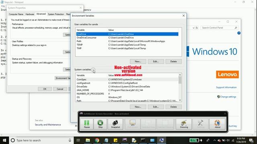Viewport: 257px width, 144px height.
Task: Open the Command Prompt taskbar icon
Action: [x=143, y=140]
